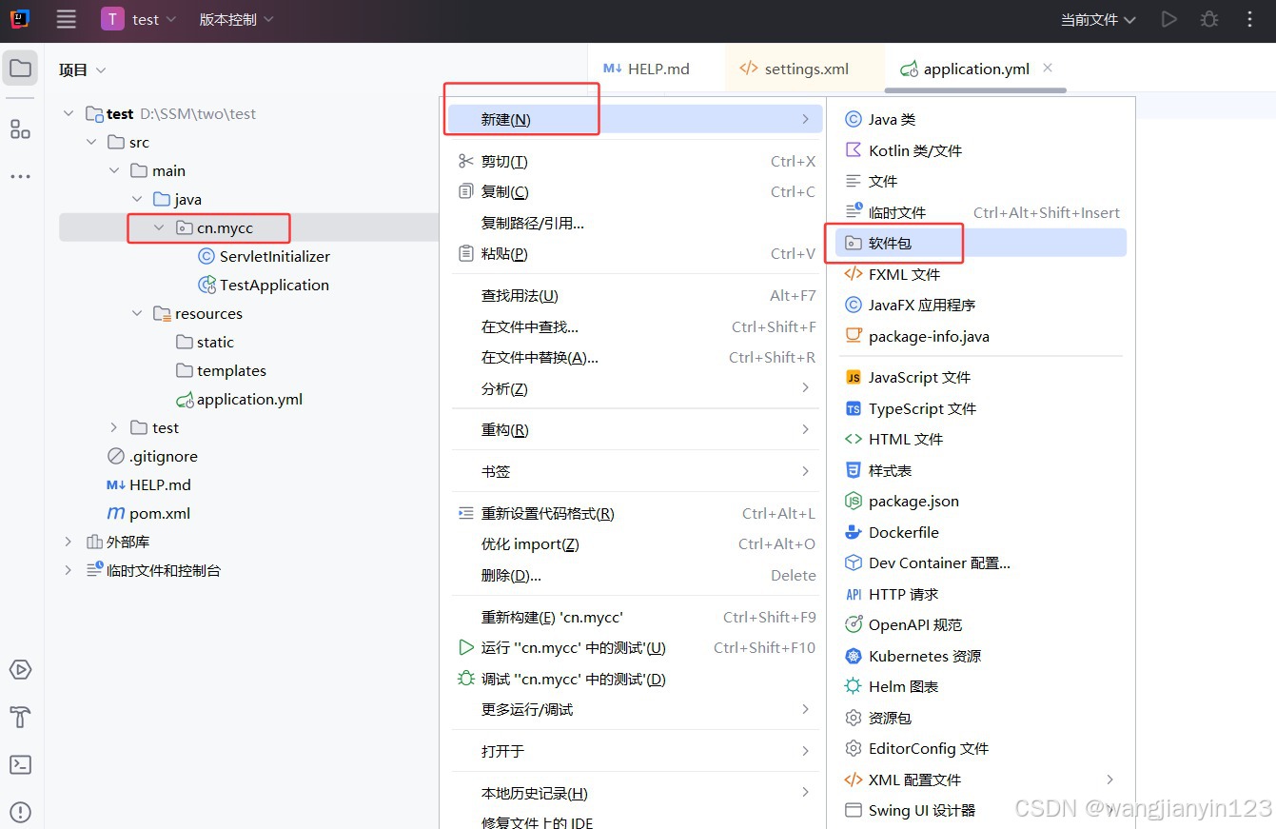This screenshot has height=829, width=1276.
Task: Expand 临时文件和控制台 node
Action: (x=68, y=570)
